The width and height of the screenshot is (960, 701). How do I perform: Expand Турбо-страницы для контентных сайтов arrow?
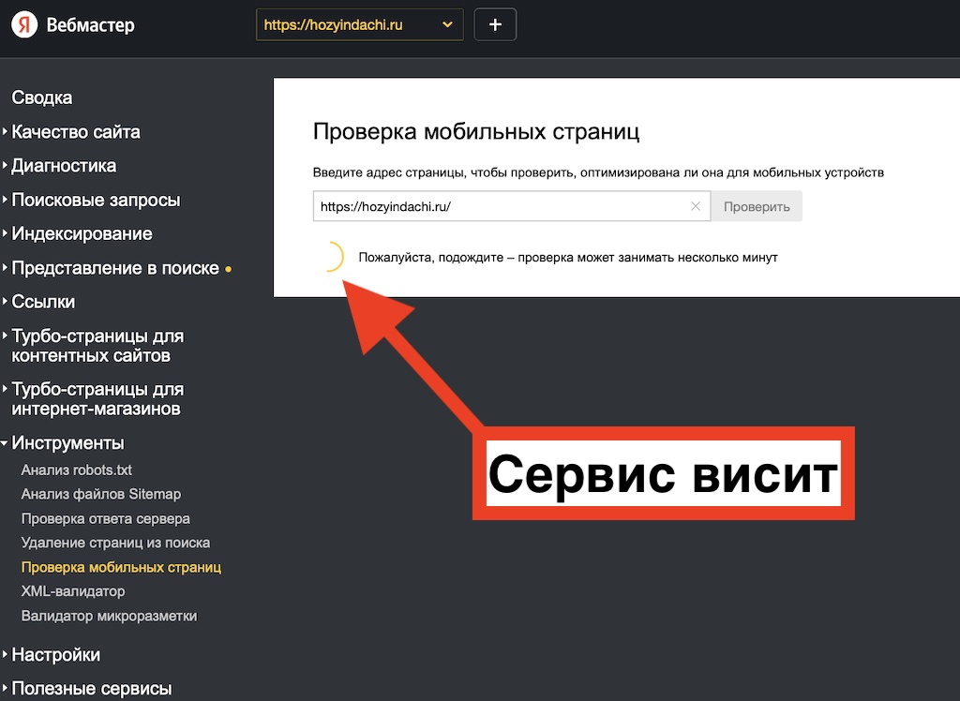[x=5, y=336]
